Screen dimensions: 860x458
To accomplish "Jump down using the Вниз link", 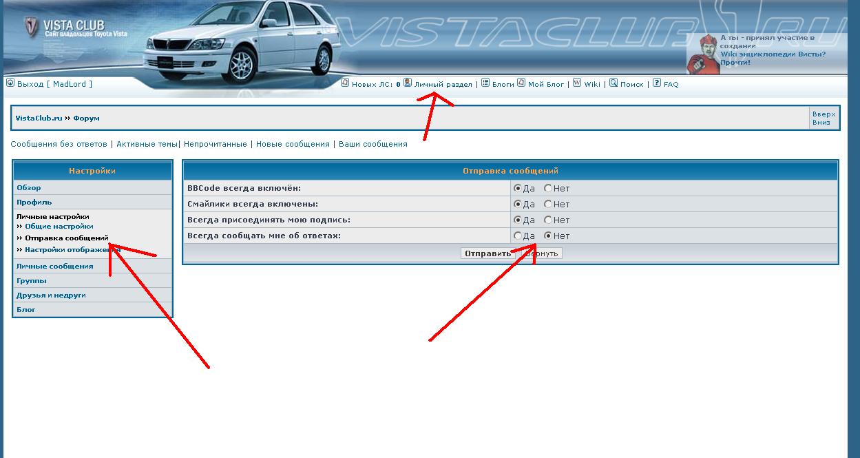I will 821,123.
